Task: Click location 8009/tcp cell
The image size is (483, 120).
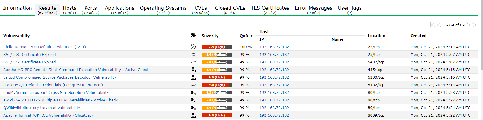Action: pyautogui.click(x=376, y=115)
